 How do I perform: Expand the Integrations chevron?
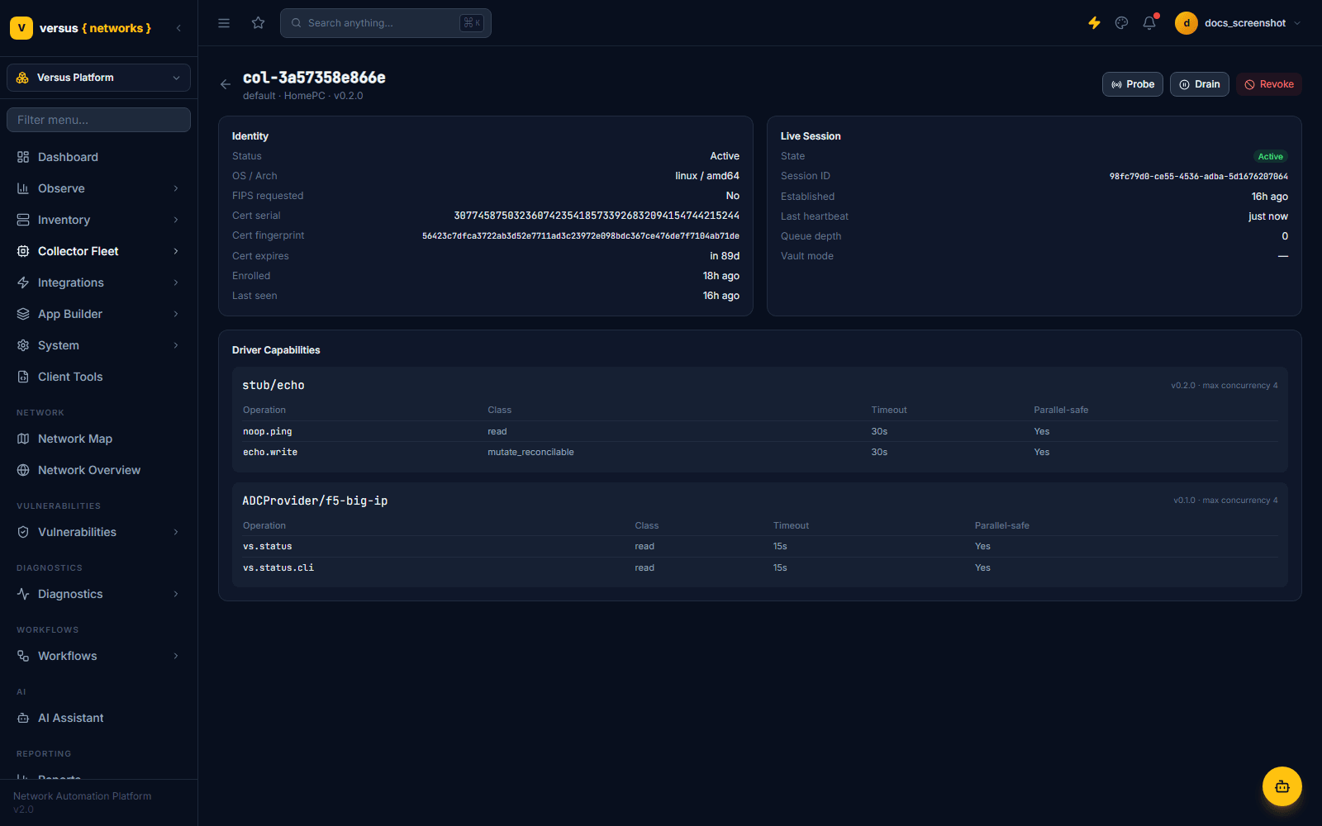[176, 282]
